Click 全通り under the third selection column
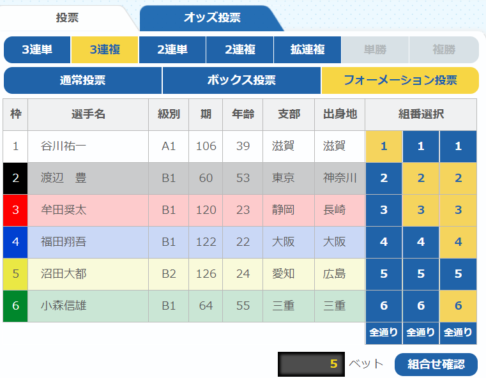 click(458, 332)
